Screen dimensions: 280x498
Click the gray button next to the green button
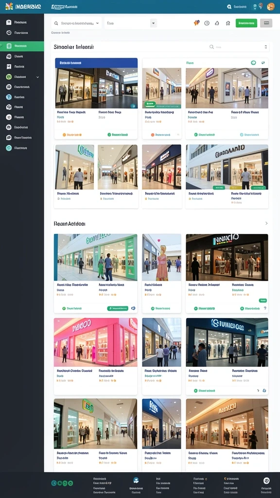(266, 23)
